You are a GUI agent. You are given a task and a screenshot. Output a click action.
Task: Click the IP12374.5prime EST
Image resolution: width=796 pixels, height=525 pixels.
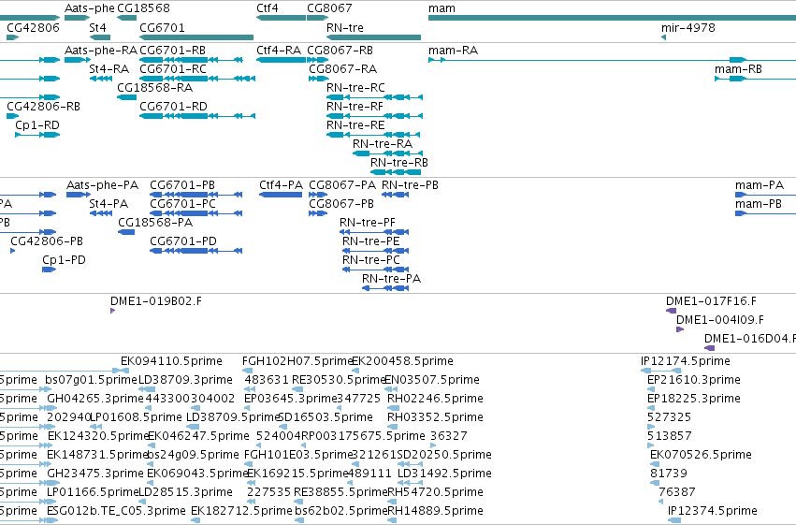674,521
